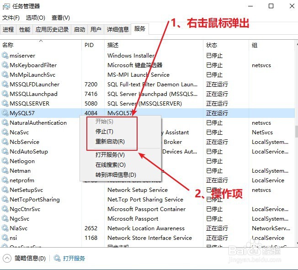Image resolution: width=298 pixels, height=270 pixels.
Task: Click the NcdAutoSetup service gear icon
Action: point(5,151)
